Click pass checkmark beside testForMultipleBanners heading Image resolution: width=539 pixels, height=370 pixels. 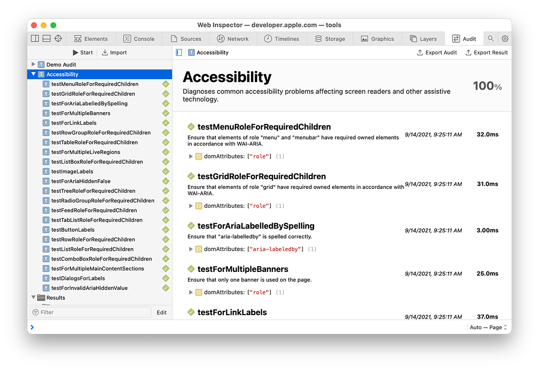(x=191, y=269)
